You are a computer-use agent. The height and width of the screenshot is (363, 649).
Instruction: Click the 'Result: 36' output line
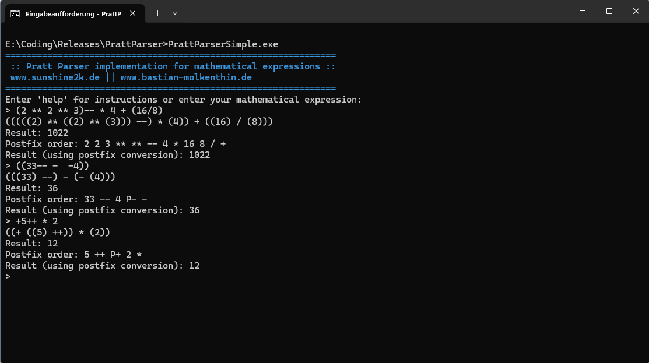click(x=31, y=188)
